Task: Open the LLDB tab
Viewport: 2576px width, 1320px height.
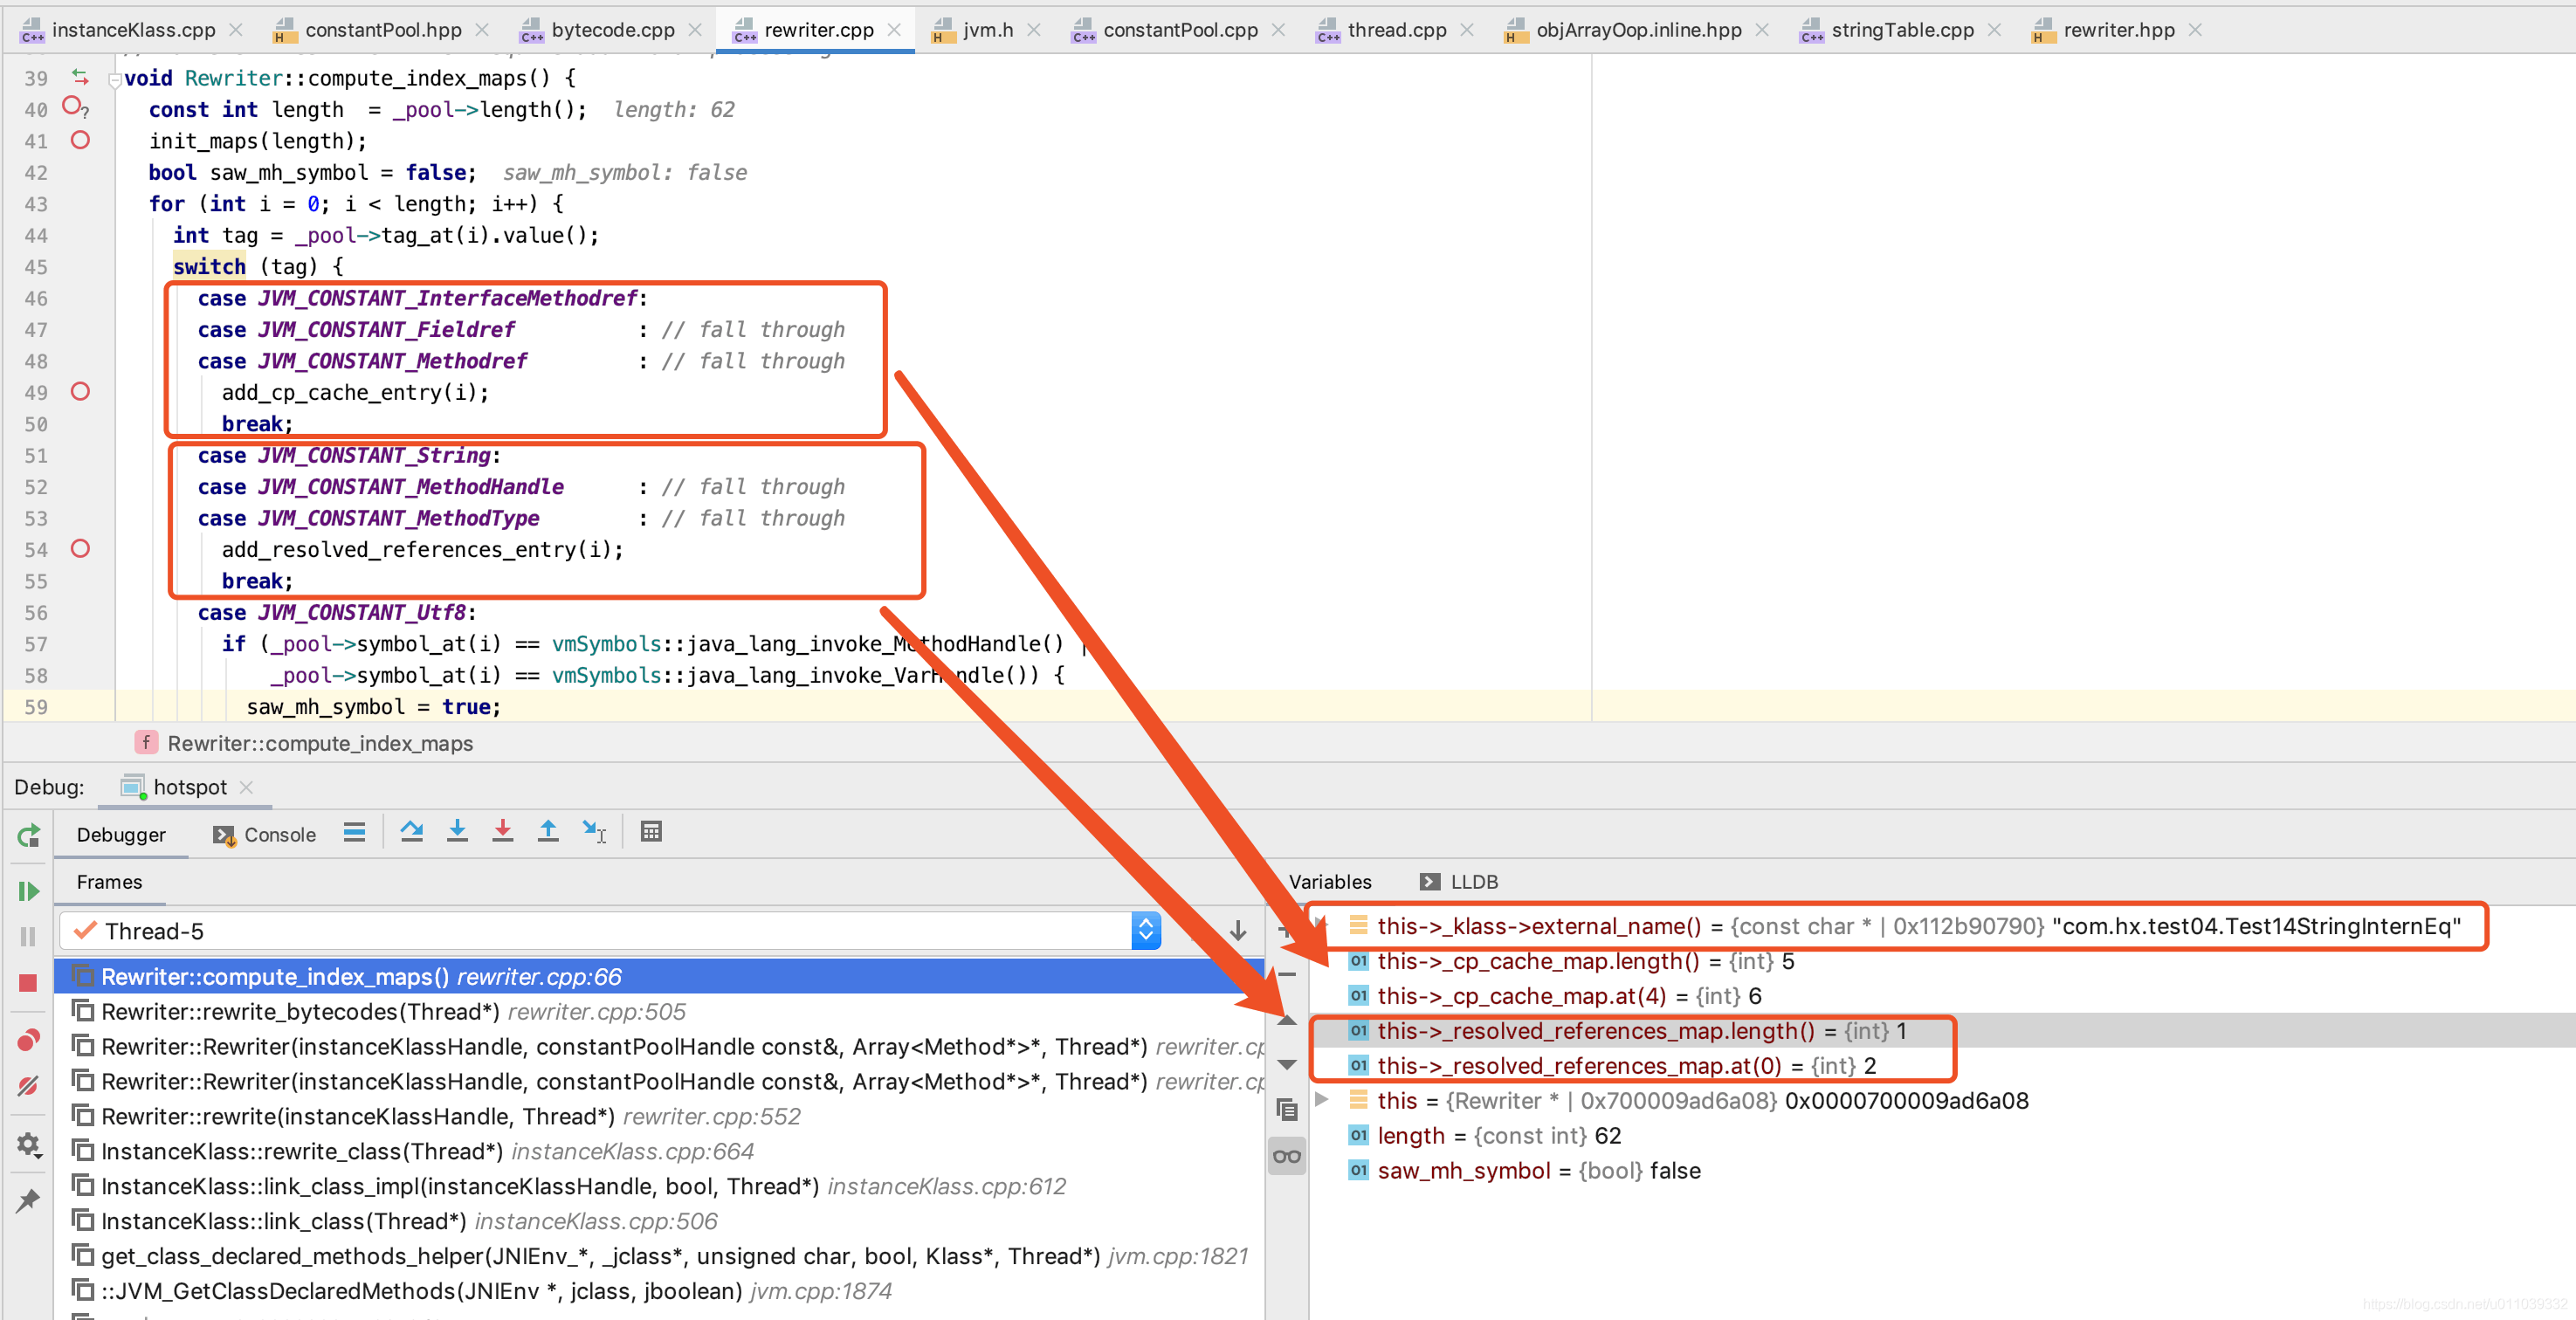Action: pos(1459,881)
